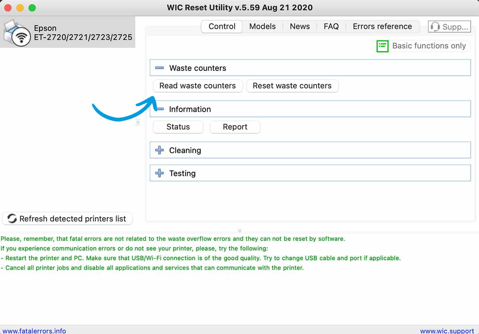Image resolution: width=479 pixels, height=334 pixels.
Task: Go to the FAQ tab
Action: point(331,26)
